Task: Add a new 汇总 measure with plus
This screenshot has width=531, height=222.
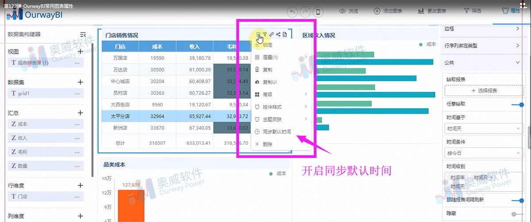Action: [81, 113]
